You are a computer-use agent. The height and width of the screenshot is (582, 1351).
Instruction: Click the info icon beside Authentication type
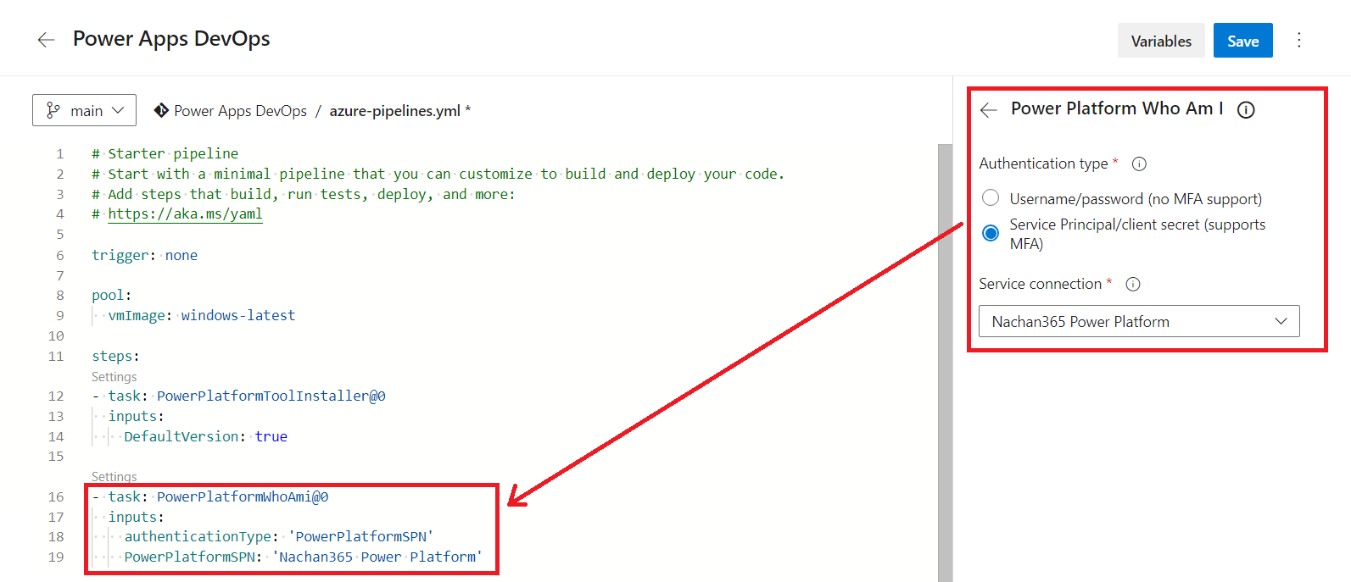(1139, 164)
